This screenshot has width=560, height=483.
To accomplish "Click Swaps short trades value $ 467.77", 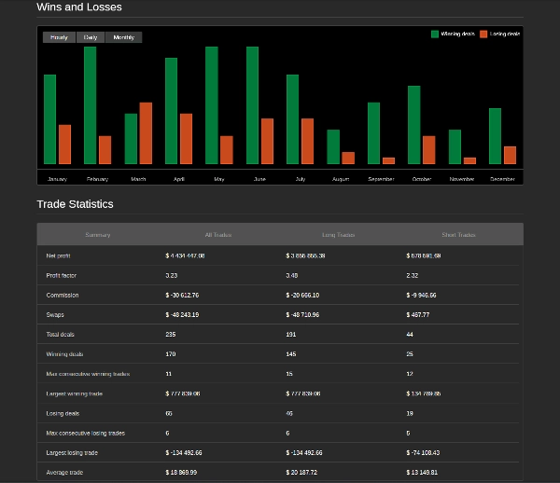I will (x=418, y=314).
